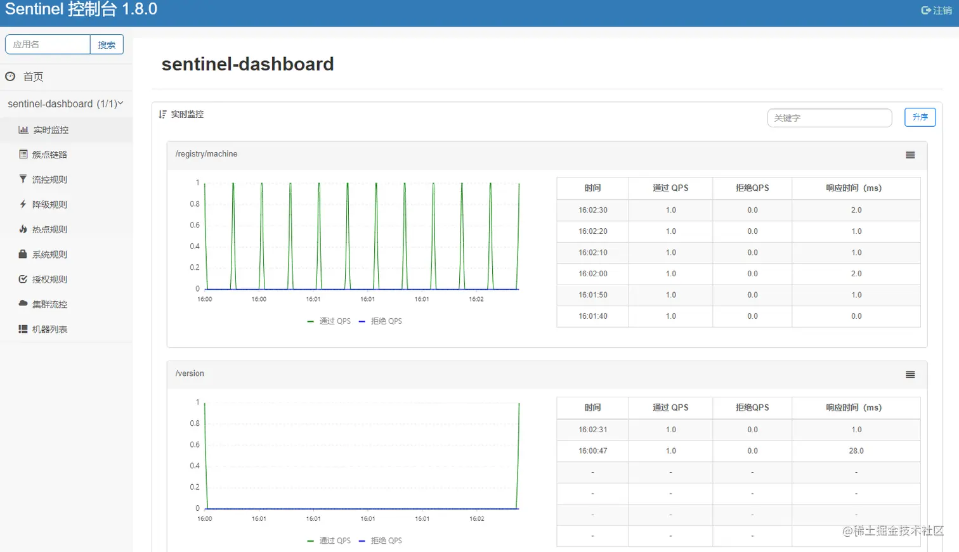Toggle 拒绝 QPS legend in /registry/machine chart

point(381,321)
